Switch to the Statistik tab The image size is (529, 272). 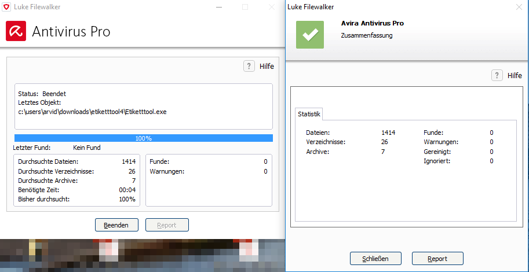click(x=309, y=114)
